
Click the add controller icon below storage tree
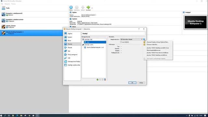[x=97, y=80]
